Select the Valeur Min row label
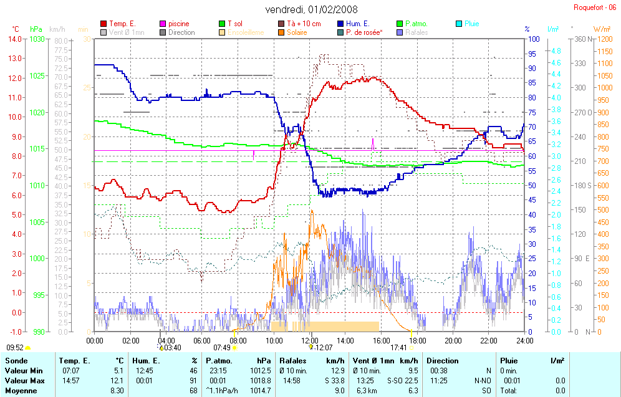The image size is (621, 397). pos(23,371)
